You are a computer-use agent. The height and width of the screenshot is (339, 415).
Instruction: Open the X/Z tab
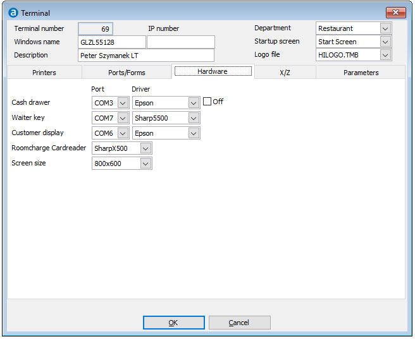click(x=285, y=73)
